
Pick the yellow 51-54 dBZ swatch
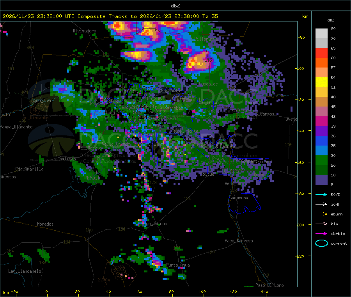tap(321, 82)
